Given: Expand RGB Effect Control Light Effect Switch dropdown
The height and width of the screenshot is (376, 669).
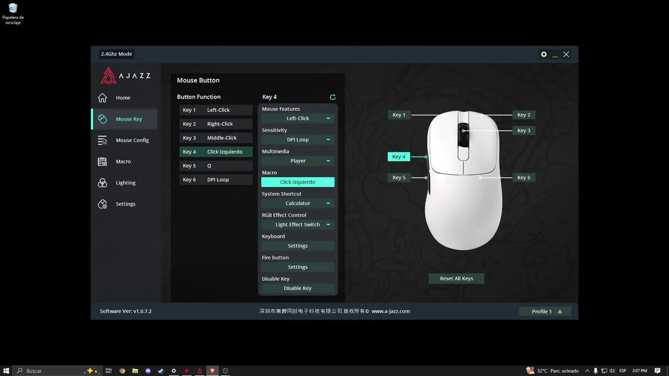Looking at the screenshot, I should [x=298, y=225].
